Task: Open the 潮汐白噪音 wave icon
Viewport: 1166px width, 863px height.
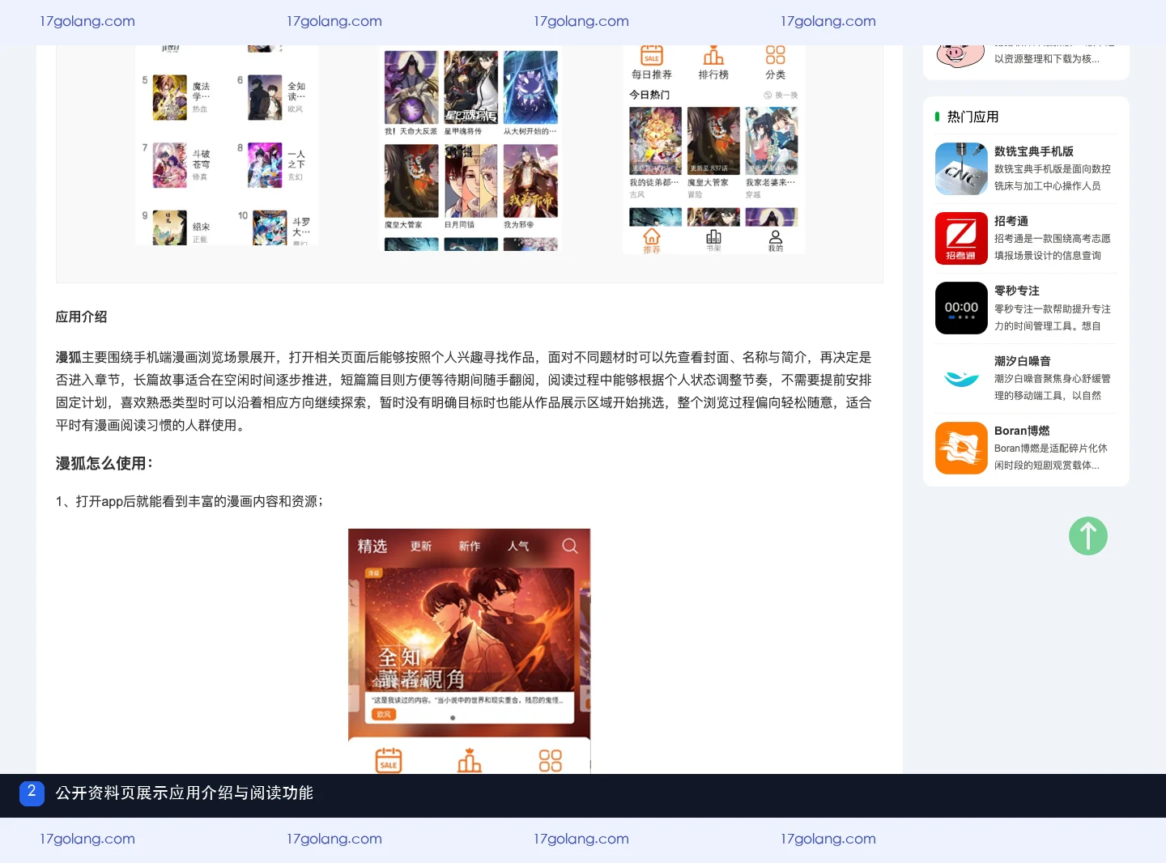Action: pyautogui.click(x=961, y=378)
